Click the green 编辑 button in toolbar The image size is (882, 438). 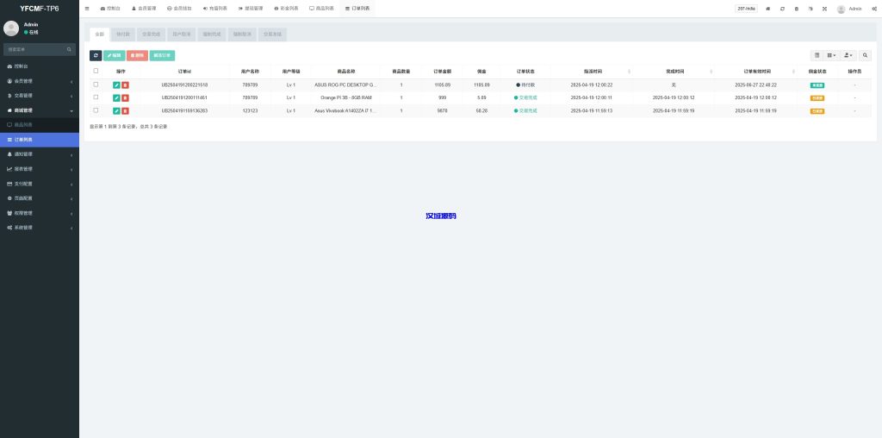point(114,55)
